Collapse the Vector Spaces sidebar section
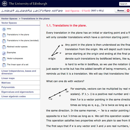 (20, 23)
